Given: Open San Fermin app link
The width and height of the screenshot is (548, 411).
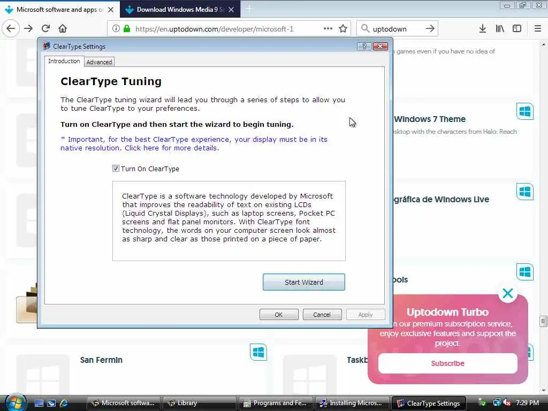Looking at the screenshot, I should 101,360.
